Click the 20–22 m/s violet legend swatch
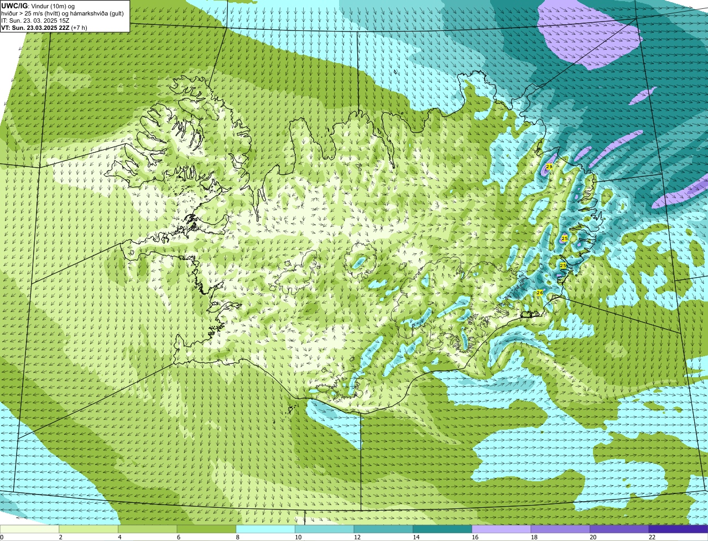The height and width of the screenshot is (541, 708). (x=619, y=529)
